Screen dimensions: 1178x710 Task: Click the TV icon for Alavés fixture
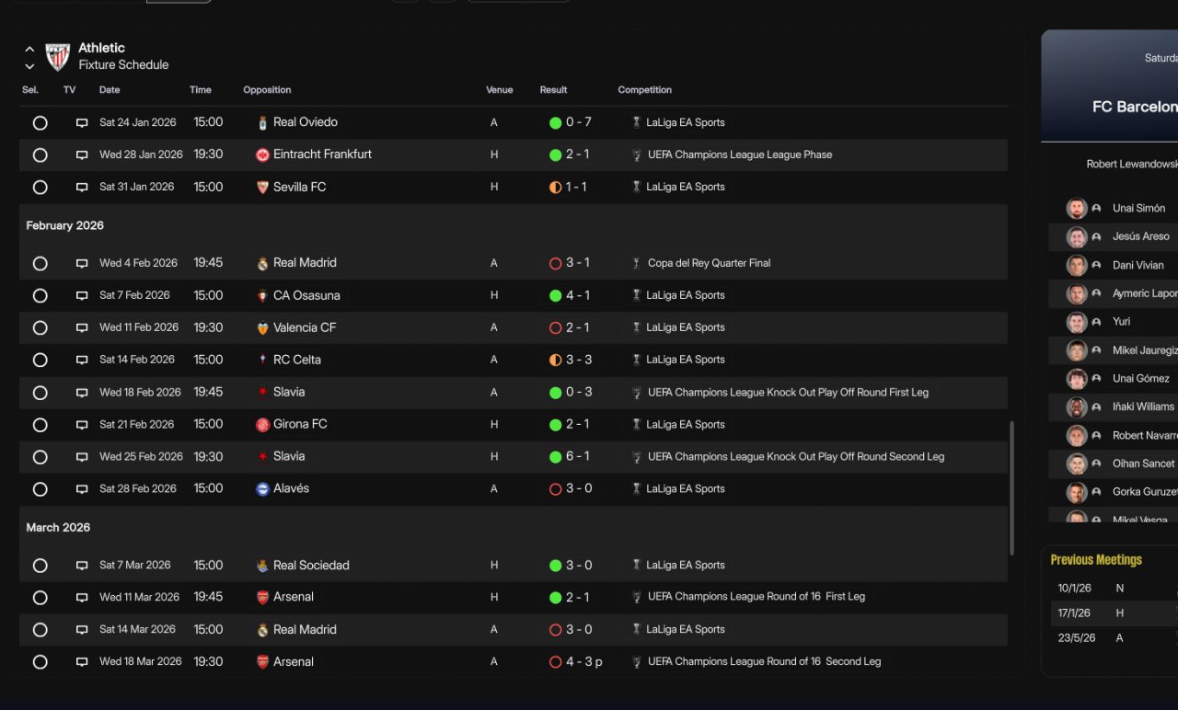click(82, 489)
